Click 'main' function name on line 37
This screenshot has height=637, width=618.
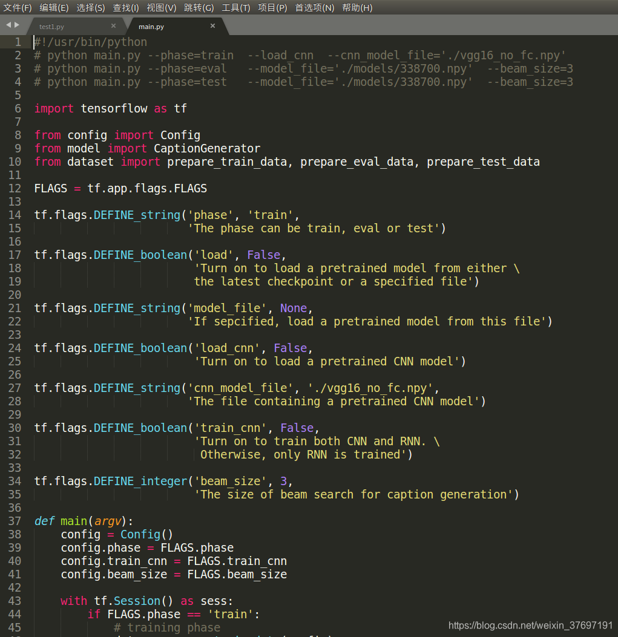pos(74,521)
